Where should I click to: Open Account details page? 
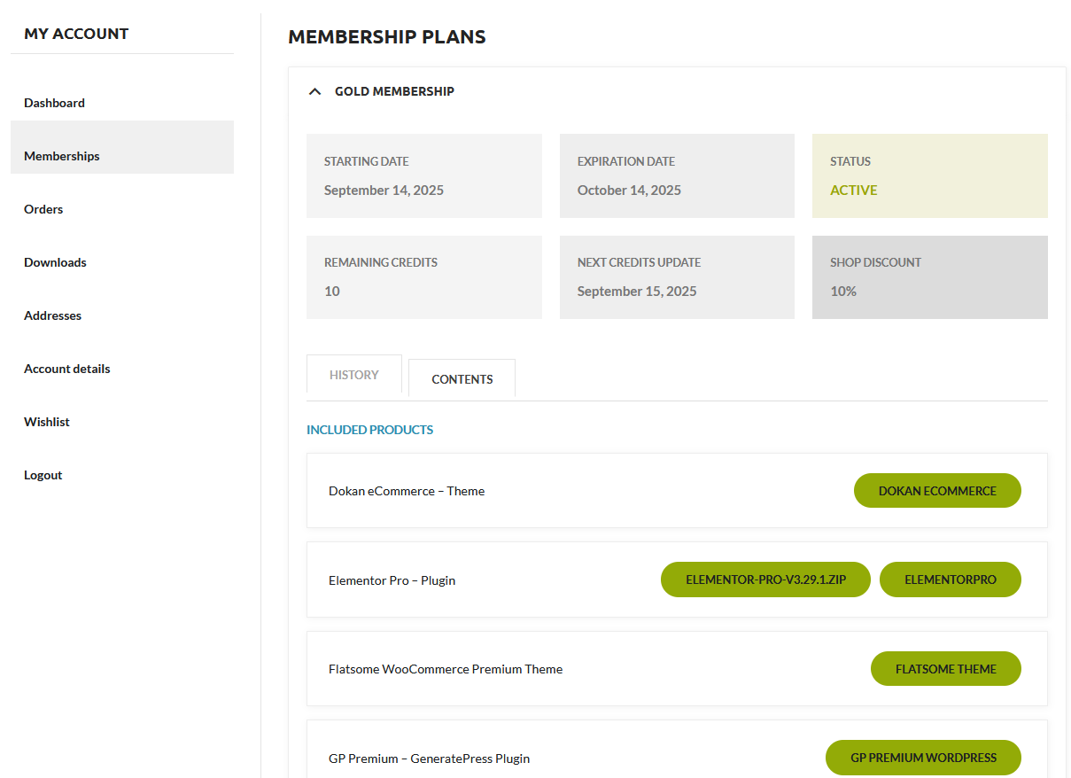pos(67,369)
